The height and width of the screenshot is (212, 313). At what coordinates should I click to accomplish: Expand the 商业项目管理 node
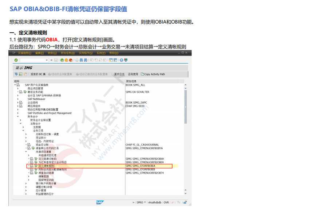tap(18, 89)
